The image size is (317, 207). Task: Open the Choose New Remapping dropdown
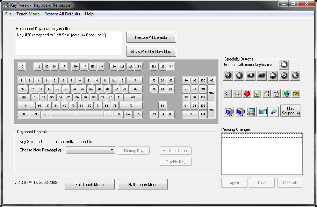click(90, 150)
